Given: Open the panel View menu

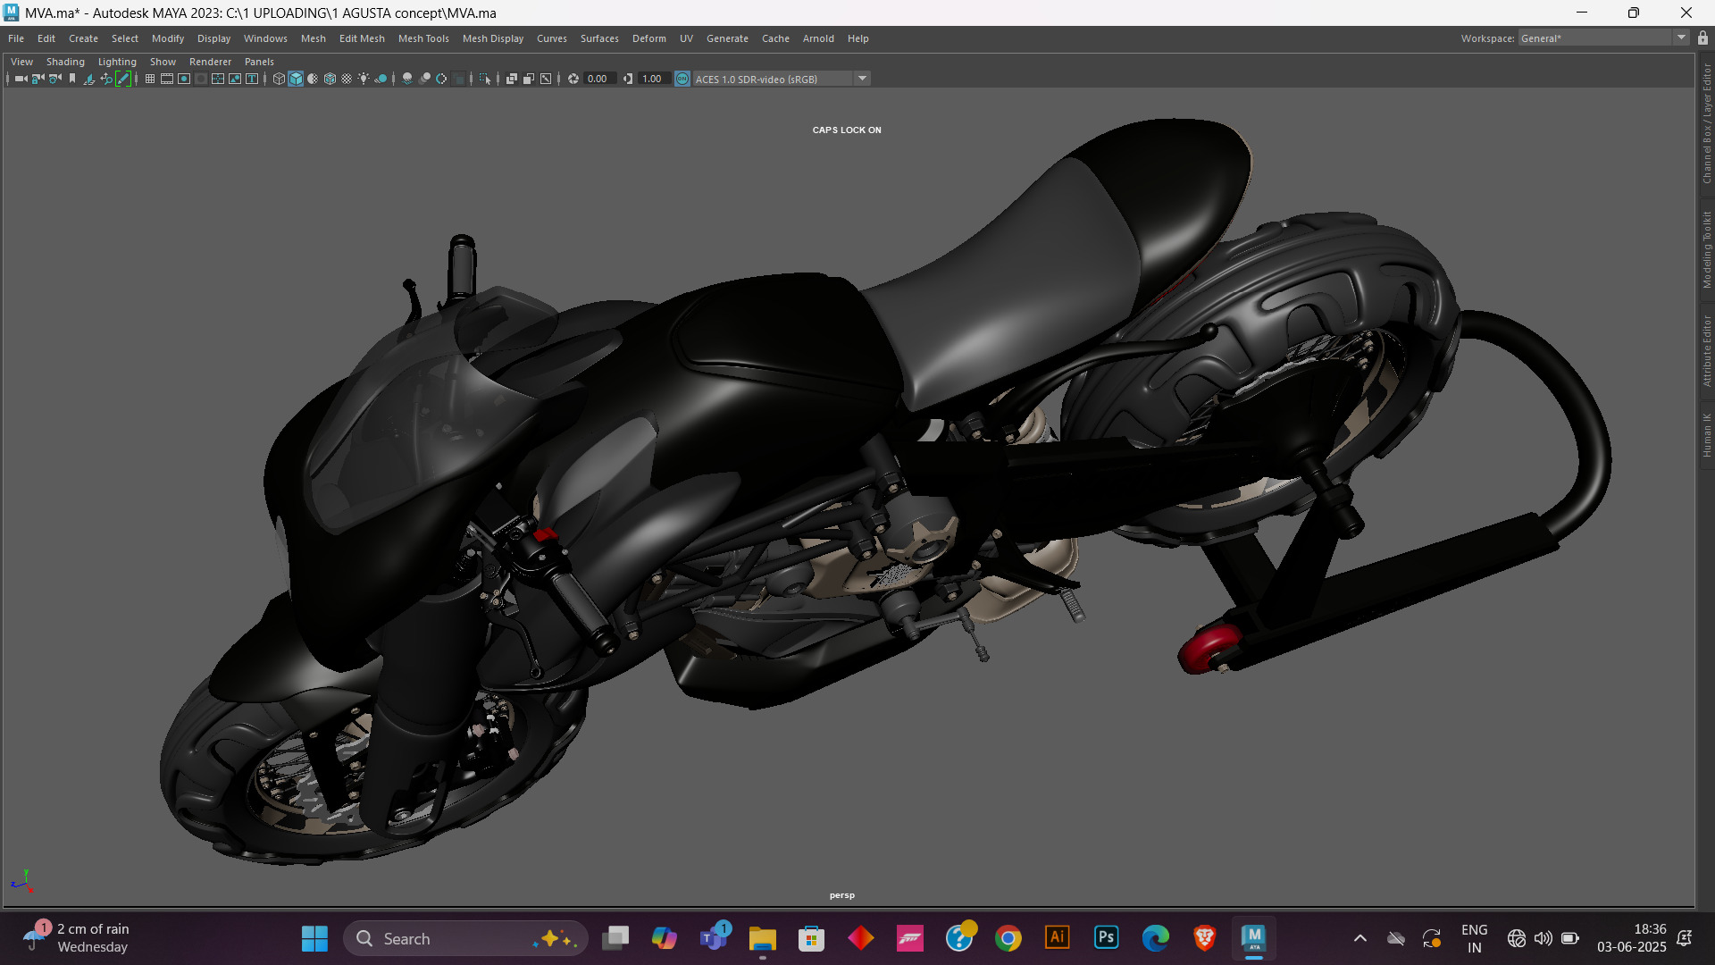Looking at the screenshot, I should (x=21, y=62).
